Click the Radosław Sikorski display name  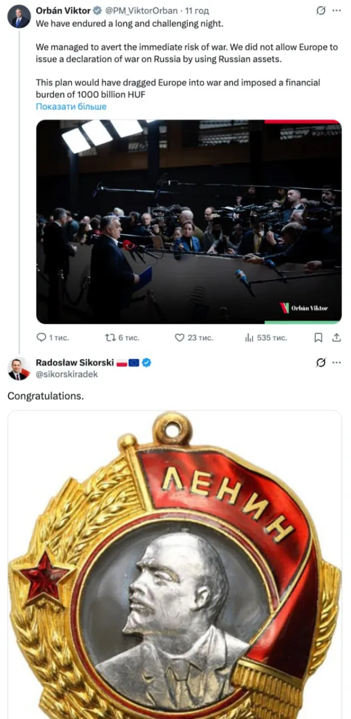tap(75, 362)
